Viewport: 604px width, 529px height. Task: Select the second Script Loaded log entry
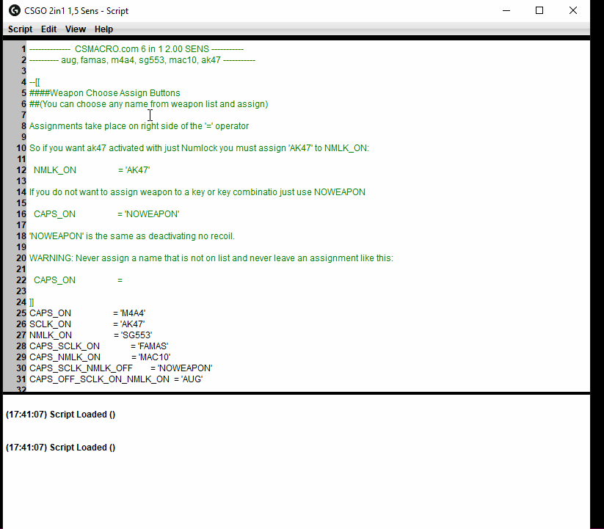pyautogui.click(x=60, y=448)
